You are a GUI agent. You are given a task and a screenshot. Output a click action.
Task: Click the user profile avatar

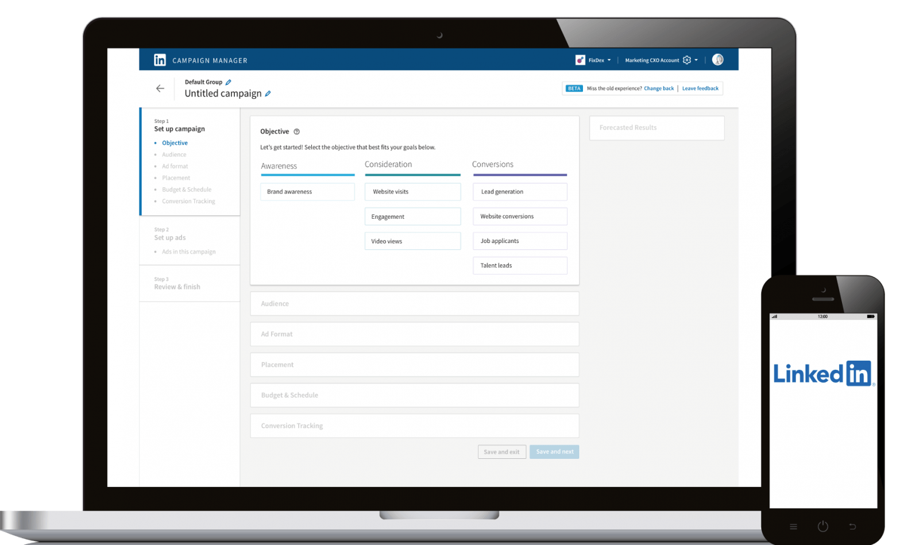717,60
